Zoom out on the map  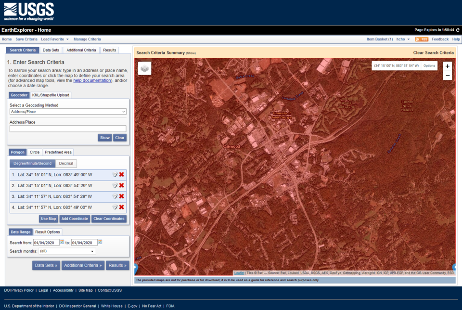(x=447, y=75)
